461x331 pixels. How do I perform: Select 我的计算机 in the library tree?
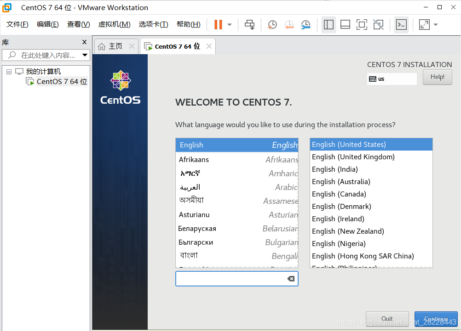click(43, 71)
